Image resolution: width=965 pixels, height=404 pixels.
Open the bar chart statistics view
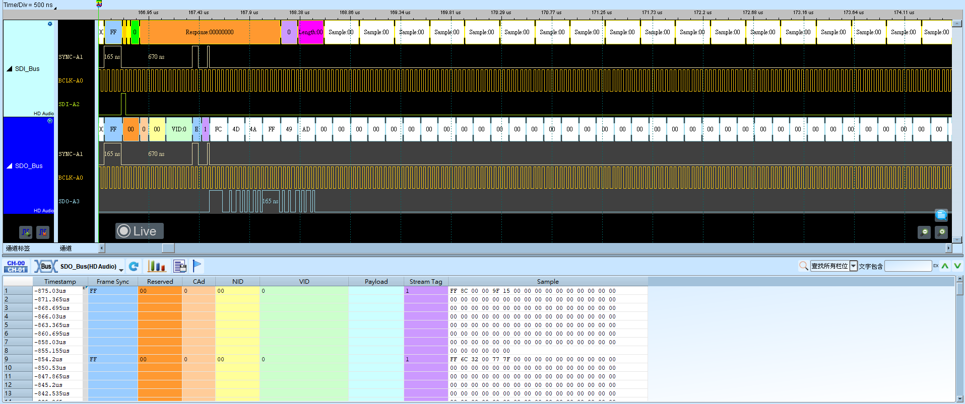156,266
